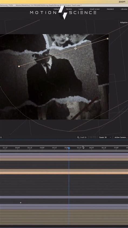Open the Classic 3D renderer dropdown
Image resolution: width=128 pixels, height=228 pixels.
pyautogui.click(x=105, y=137)
